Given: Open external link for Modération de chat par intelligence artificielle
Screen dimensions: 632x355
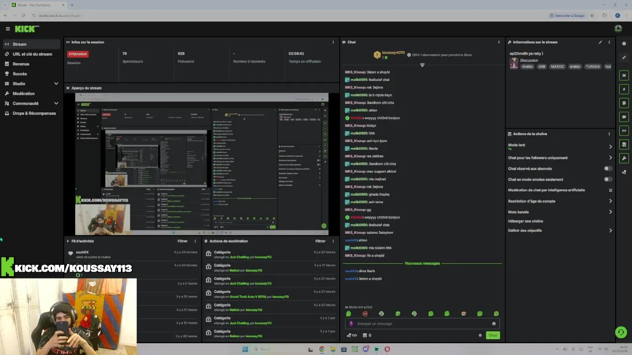Looking at the screenshot, I should 610,190.
